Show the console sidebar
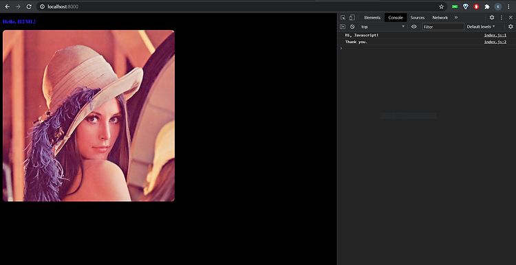 (x=343, y=27)
